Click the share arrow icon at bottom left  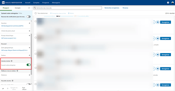click(3, 88)
